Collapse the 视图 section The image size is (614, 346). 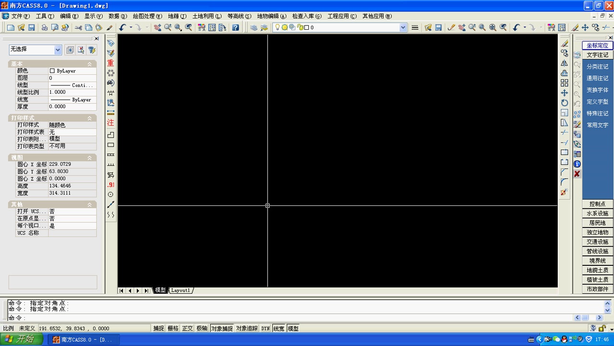click(x=89, y=158)
